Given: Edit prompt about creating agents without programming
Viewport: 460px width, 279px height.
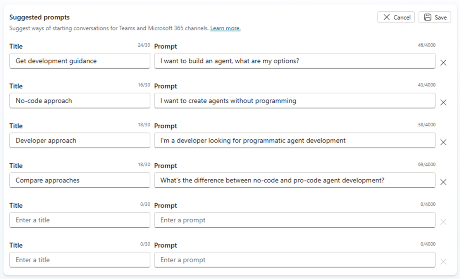Looking at the screenshot, I should (x=295, y=101).
